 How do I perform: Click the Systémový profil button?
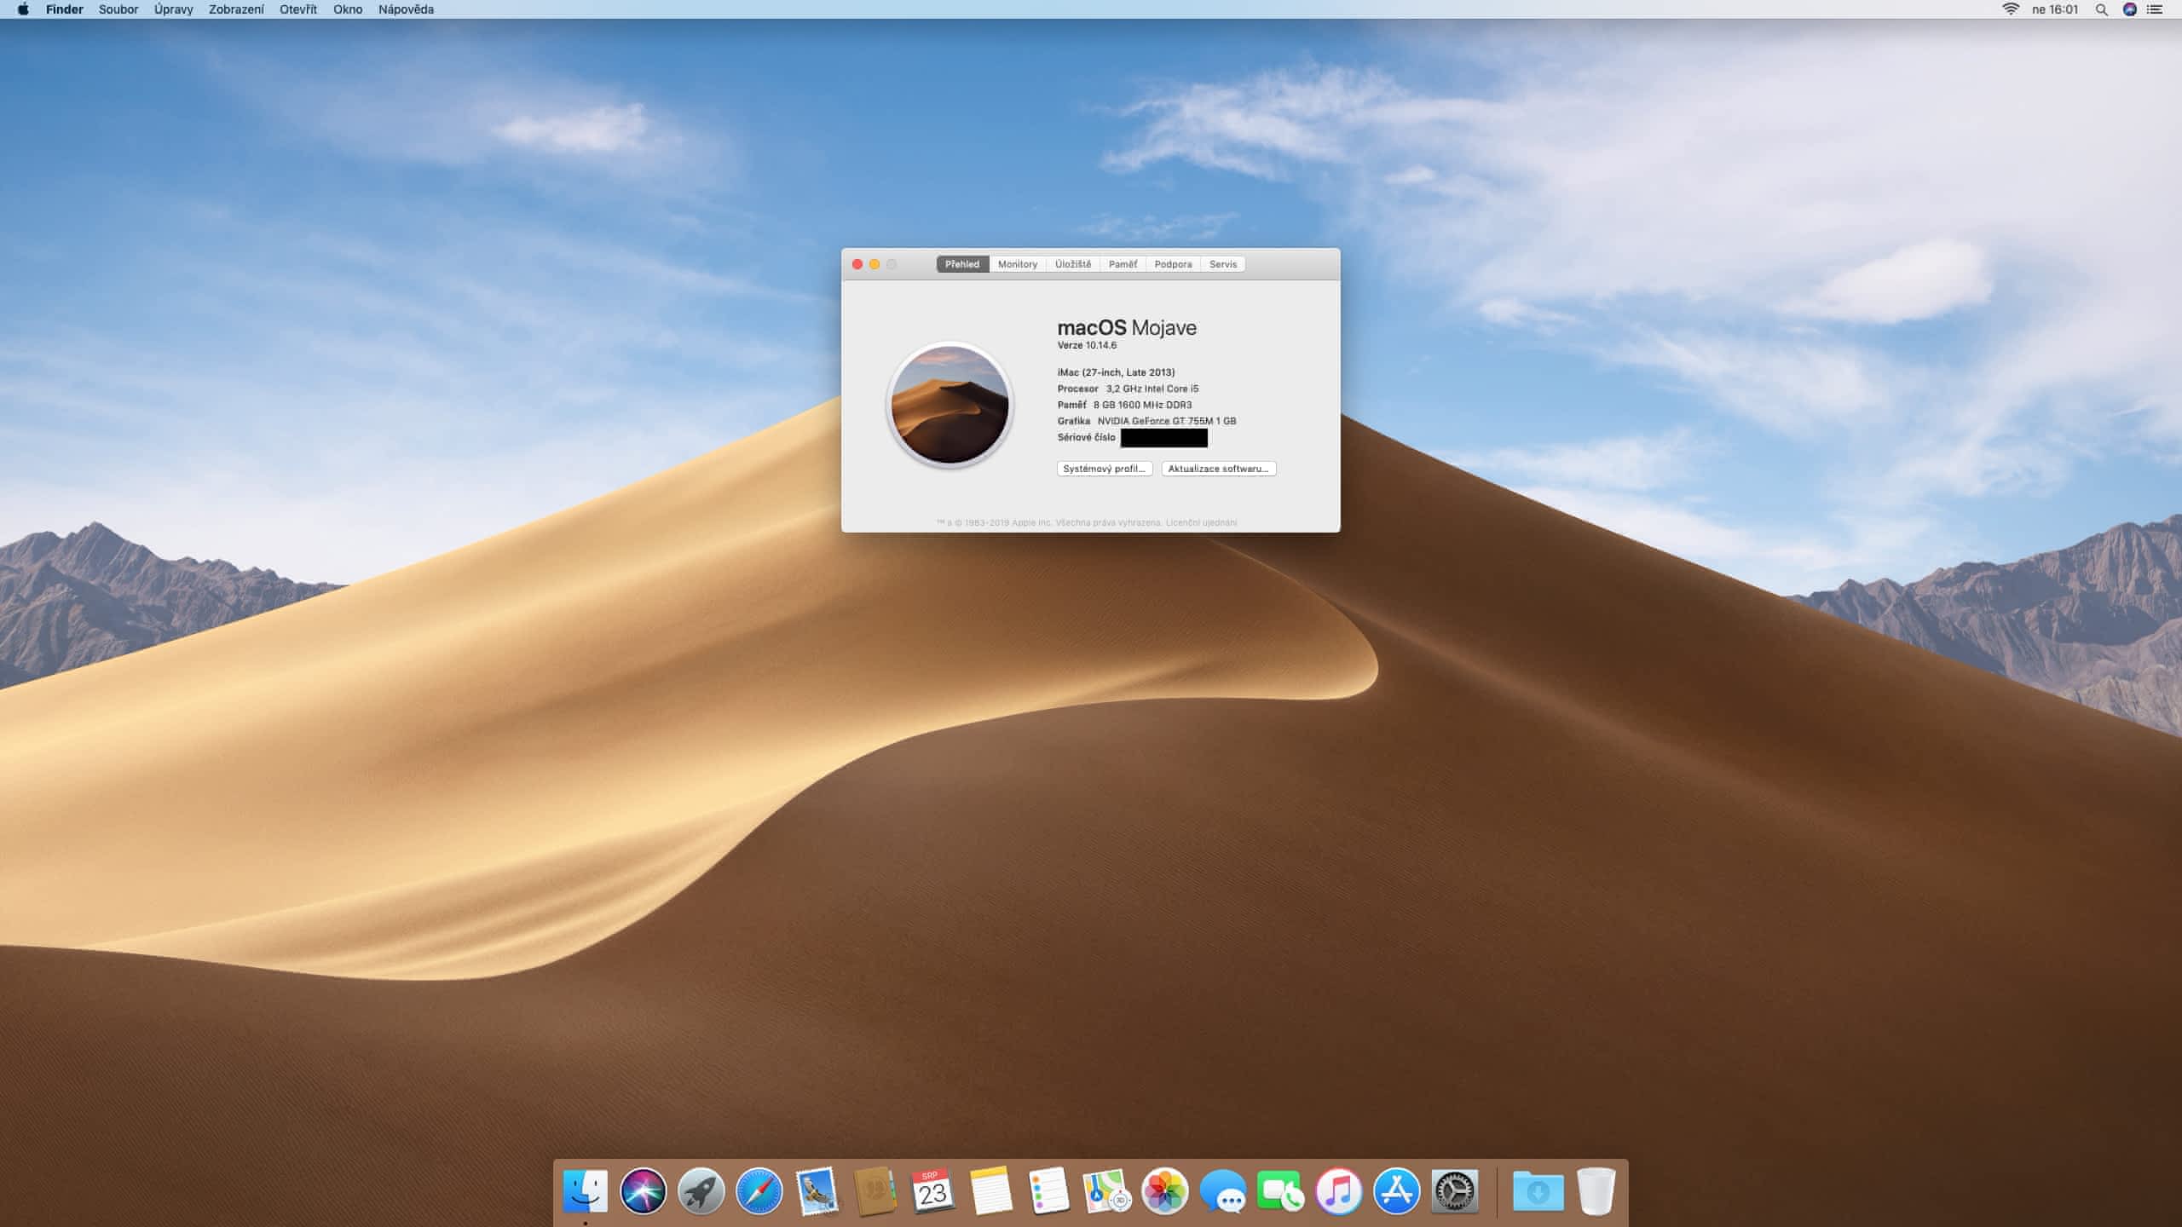1105,469
